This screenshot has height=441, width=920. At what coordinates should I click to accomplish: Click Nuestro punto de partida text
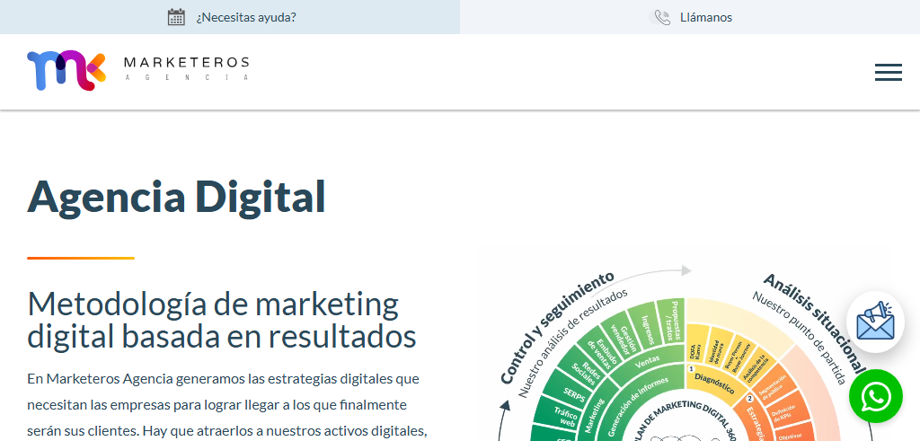click(801, 339)
